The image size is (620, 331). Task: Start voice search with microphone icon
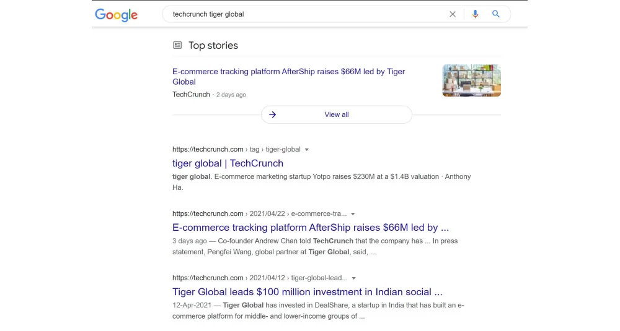[476, 14]
